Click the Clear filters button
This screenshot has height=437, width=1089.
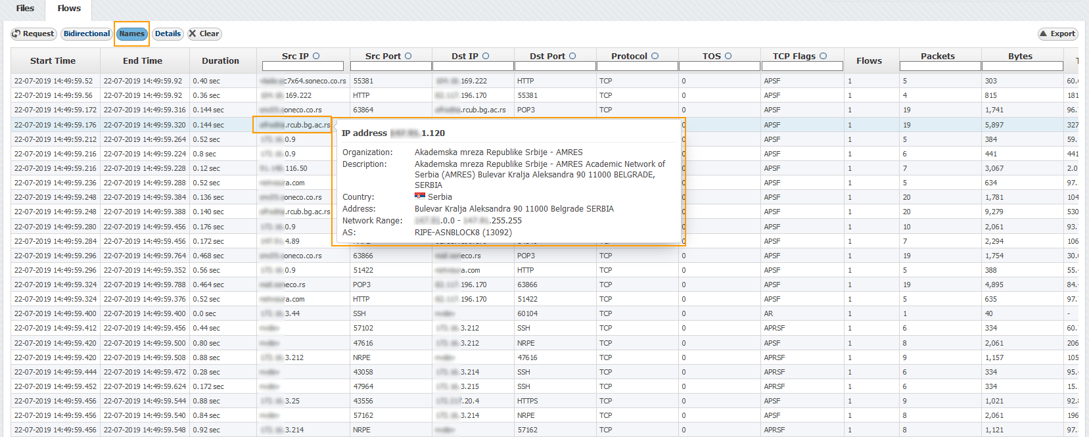(204, 34)
